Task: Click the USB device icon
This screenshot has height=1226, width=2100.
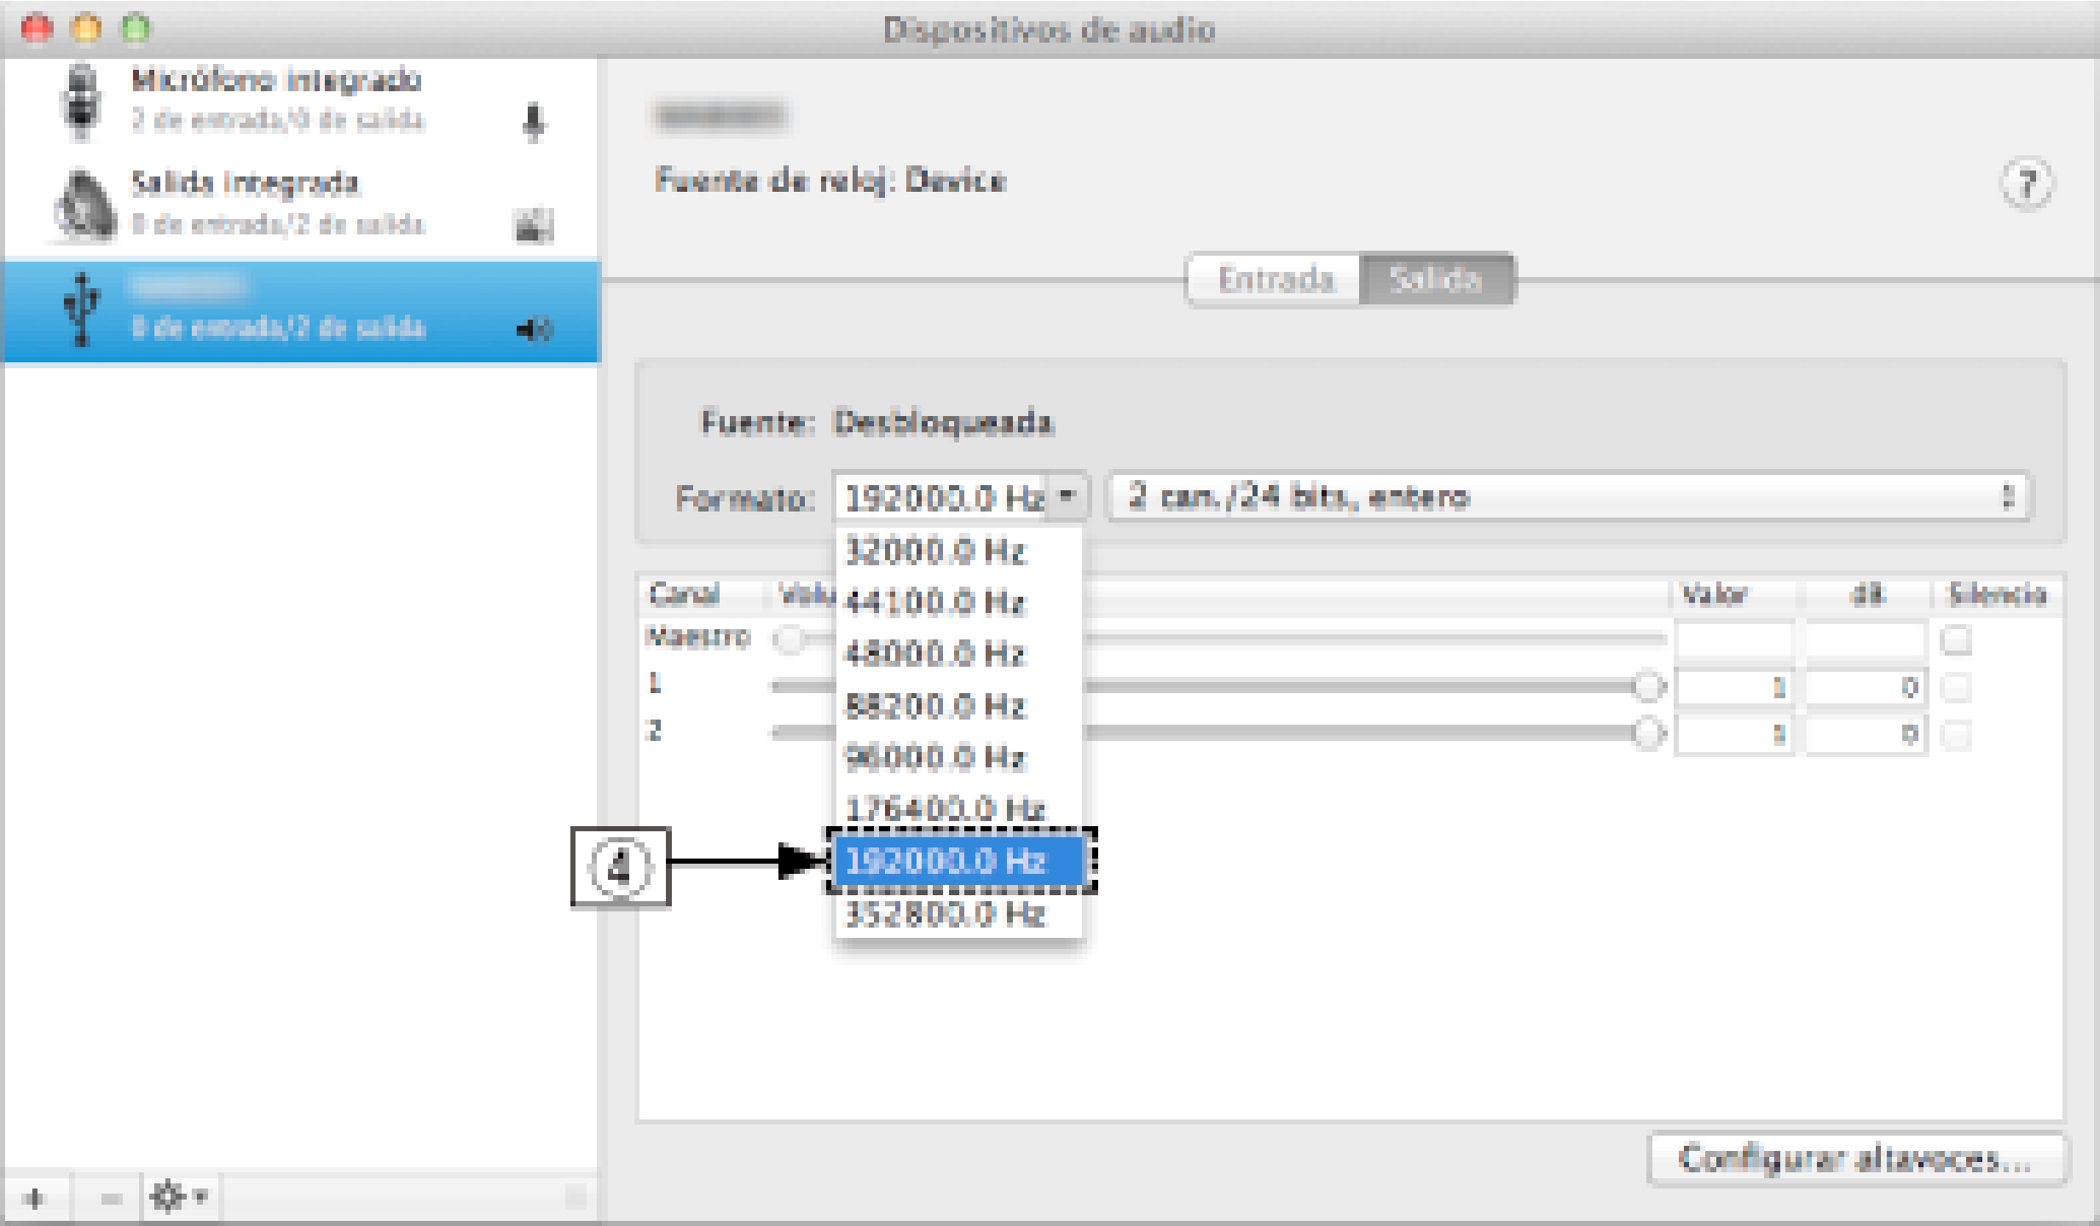Action: 82,309
